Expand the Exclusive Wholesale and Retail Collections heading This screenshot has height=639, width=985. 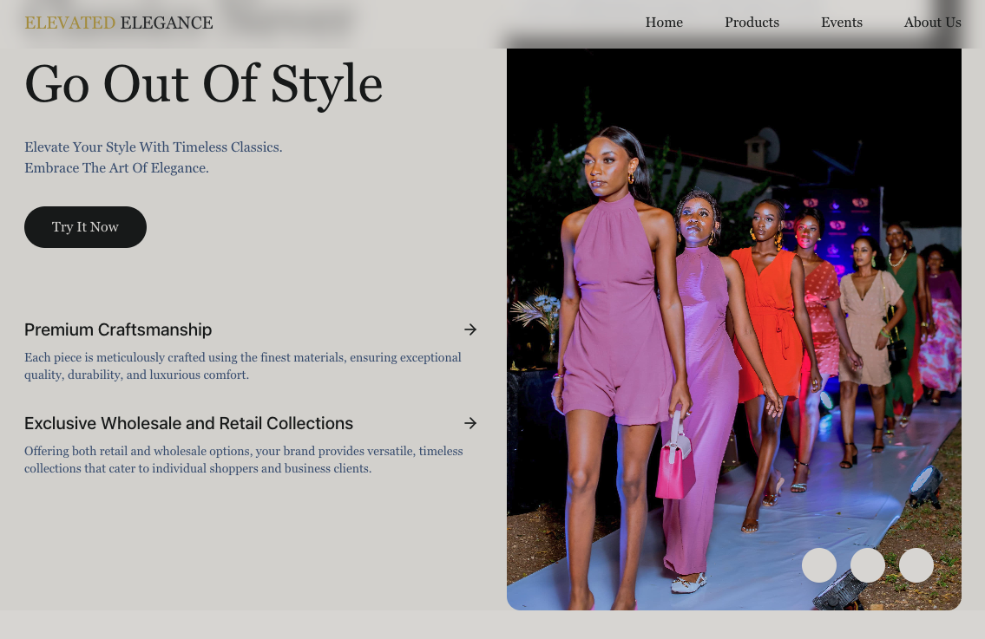click(x=188, y=423)
